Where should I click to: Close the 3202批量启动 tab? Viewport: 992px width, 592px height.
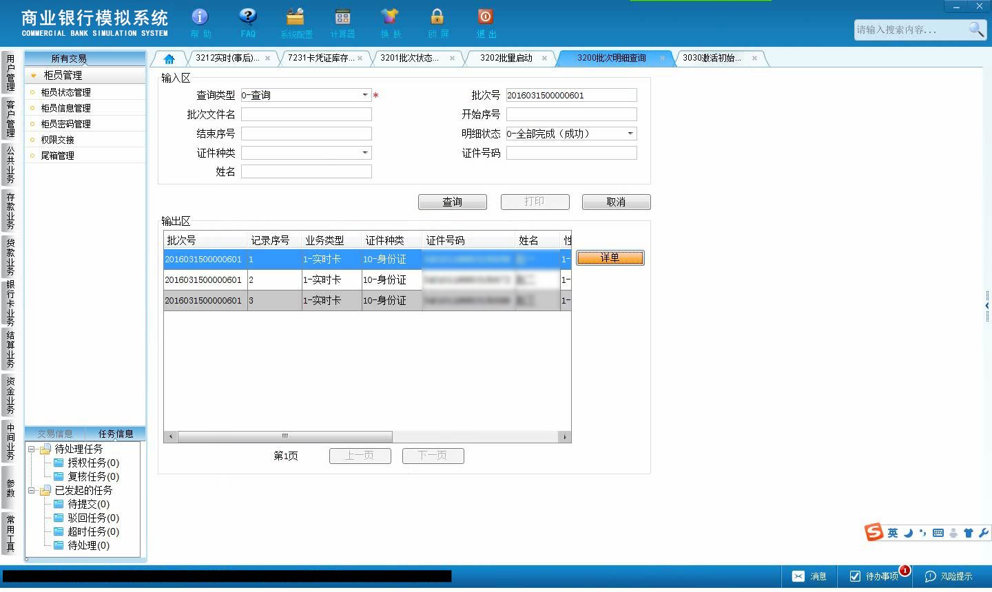coord(544,59)
